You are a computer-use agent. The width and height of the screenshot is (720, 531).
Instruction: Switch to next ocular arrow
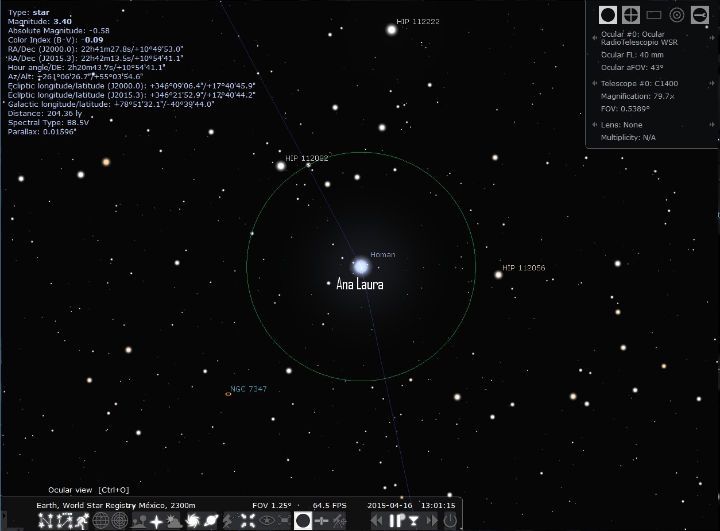click(x=713, y=38)
